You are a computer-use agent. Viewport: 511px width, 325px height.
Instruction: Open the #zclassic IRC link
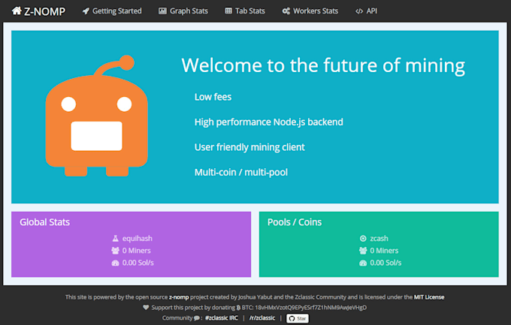pyautogui.click(x=222, y=317)
